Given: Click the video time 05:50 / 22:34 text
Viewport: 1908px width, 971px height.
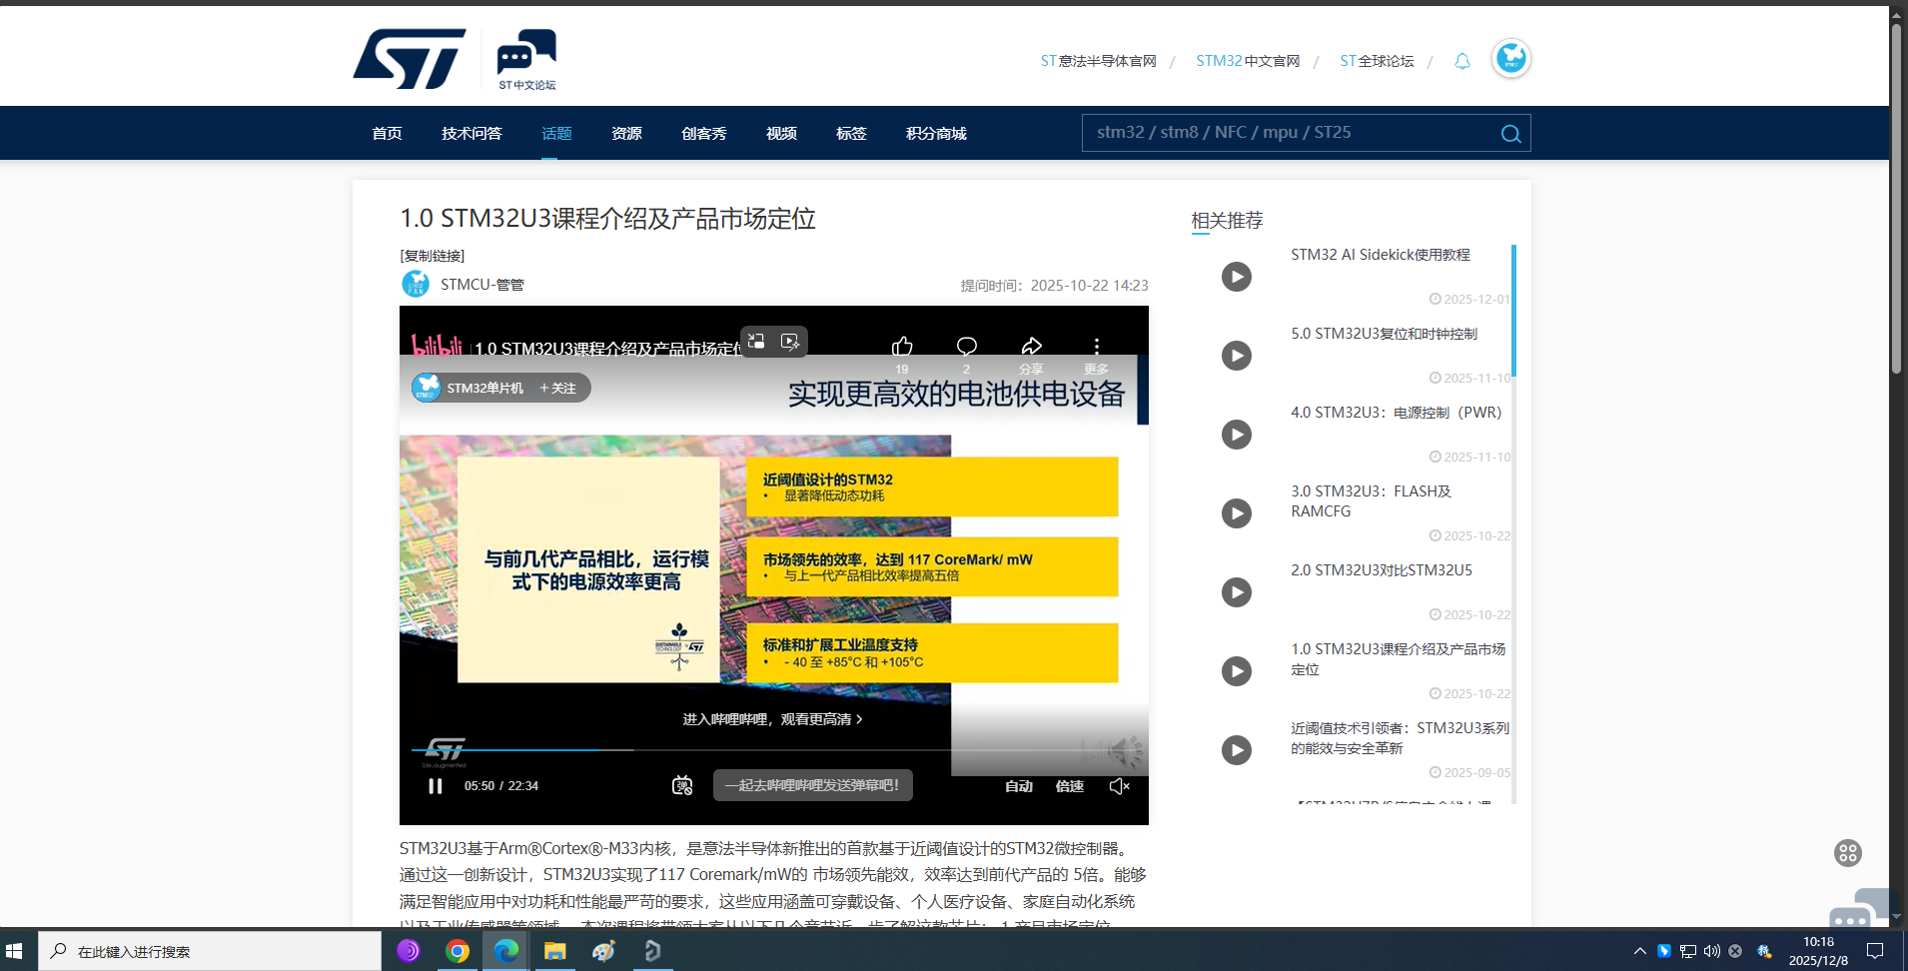Looking at the screenshot, I should click(x=501, y=786).
